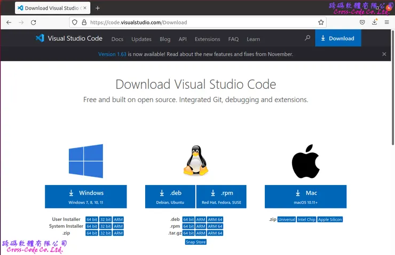Open the Extensions navigation link
The height and width of the screenshot is (255, 395).
207,39
